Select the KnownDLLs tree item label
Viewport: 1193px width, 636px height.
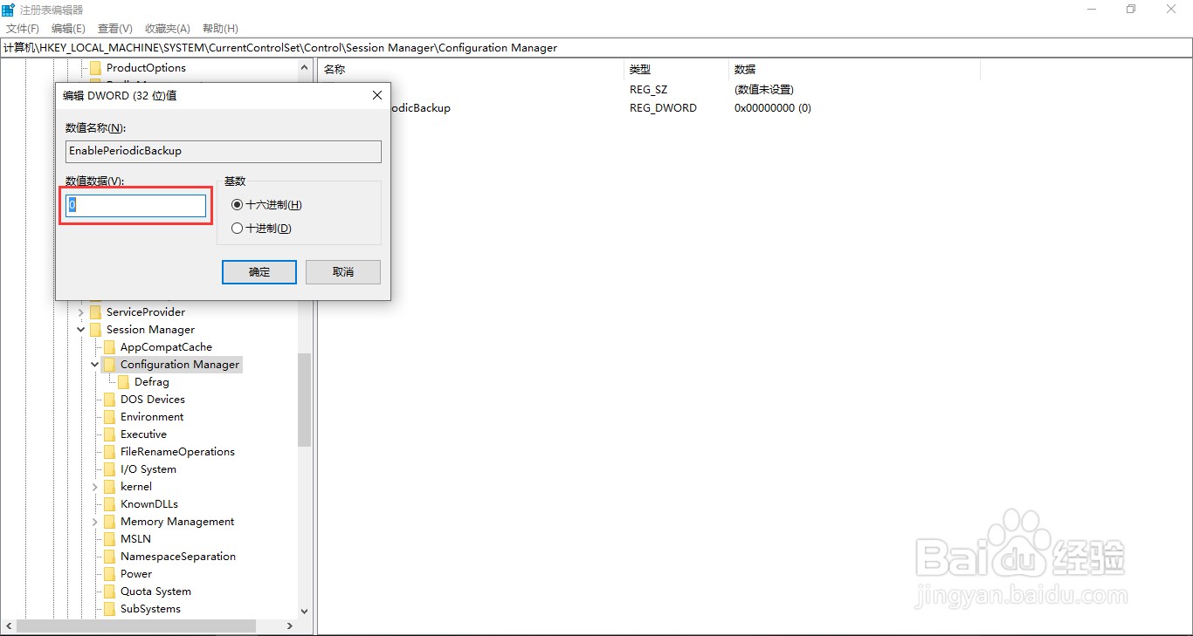[x=149, y=504]
